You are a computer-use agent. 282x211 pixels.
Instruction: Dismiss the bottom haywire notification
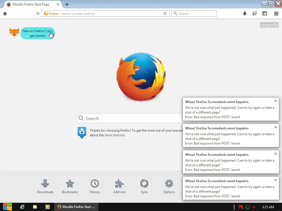(275, 180)
